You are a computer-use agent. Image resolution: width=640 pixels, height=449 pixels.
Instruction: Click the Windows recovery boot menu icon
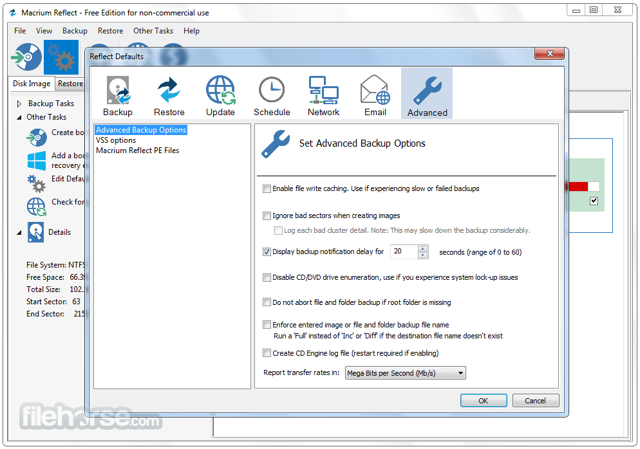pyautogui.click(x=37, y=161)
